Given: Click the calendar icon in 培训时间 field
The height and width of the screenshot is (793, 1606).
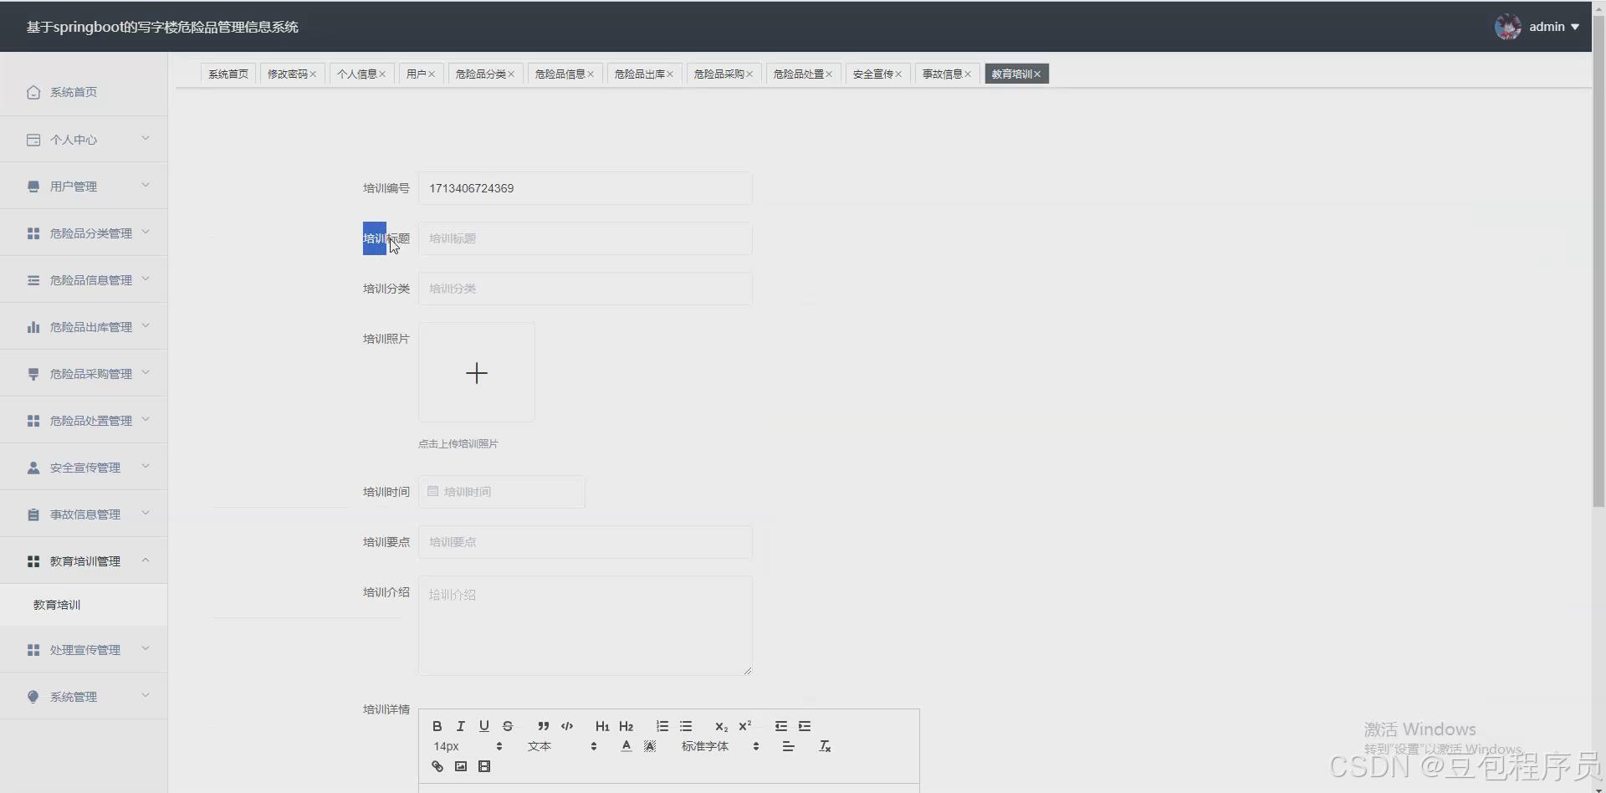Looking at the screenshot, I should [x=432, y=491].
